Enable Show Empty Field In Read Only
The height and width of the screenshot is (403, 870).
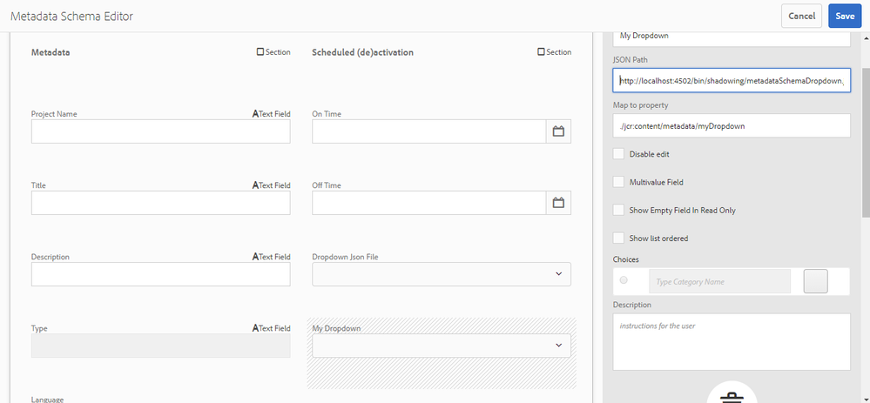coord(618,210)
